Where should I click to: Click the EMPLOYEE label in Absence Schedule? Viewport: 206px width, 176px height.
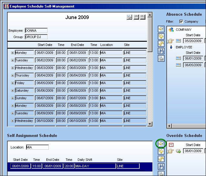point(184,47)
